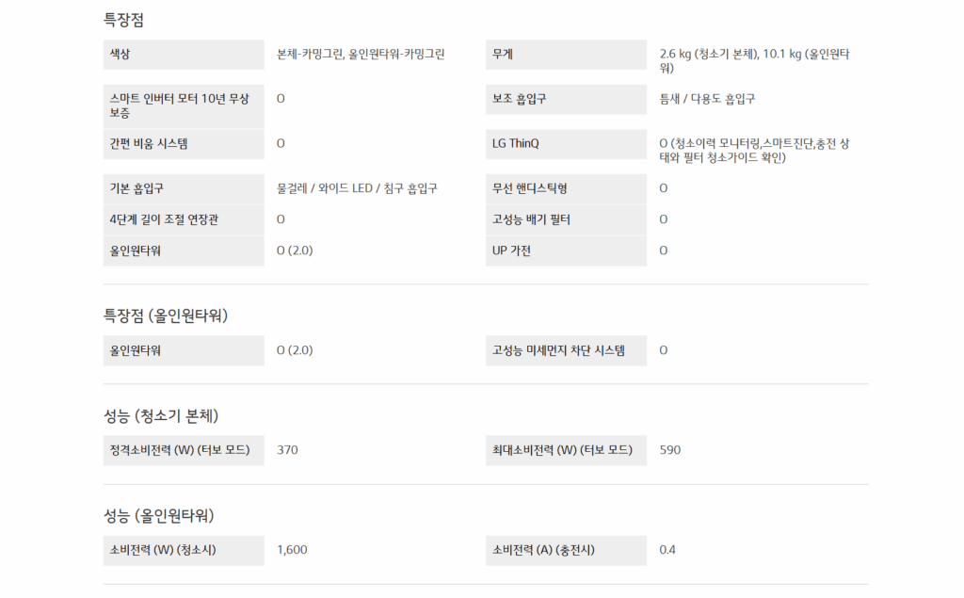
Task: Select the 무게 specification label
Action: click(502, 55)
